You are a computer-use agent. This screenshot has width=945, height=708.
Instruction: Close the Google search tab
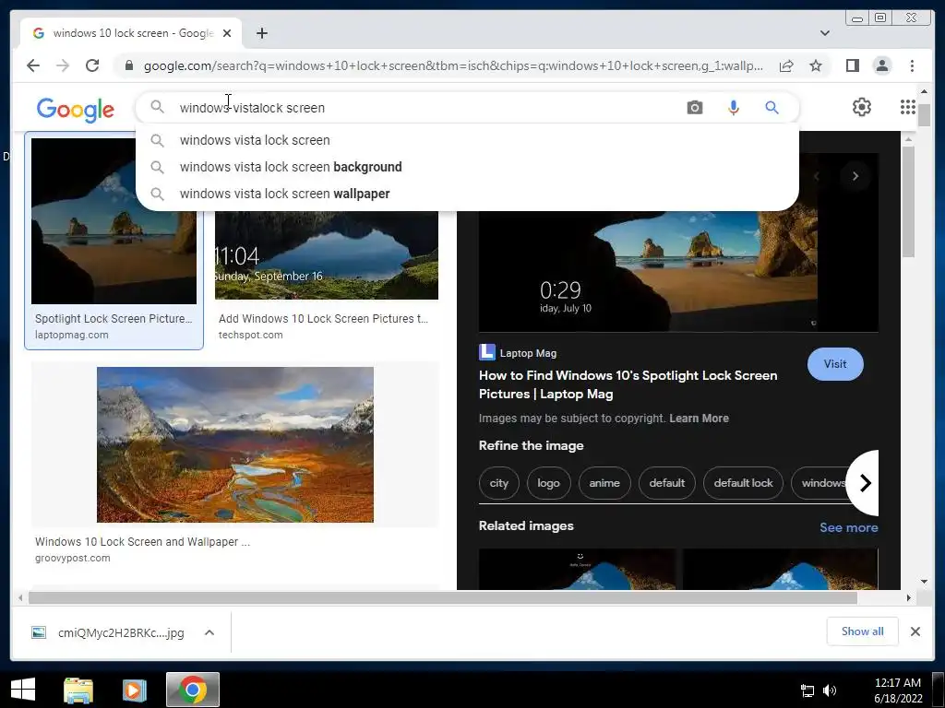[x=227, y=33]
